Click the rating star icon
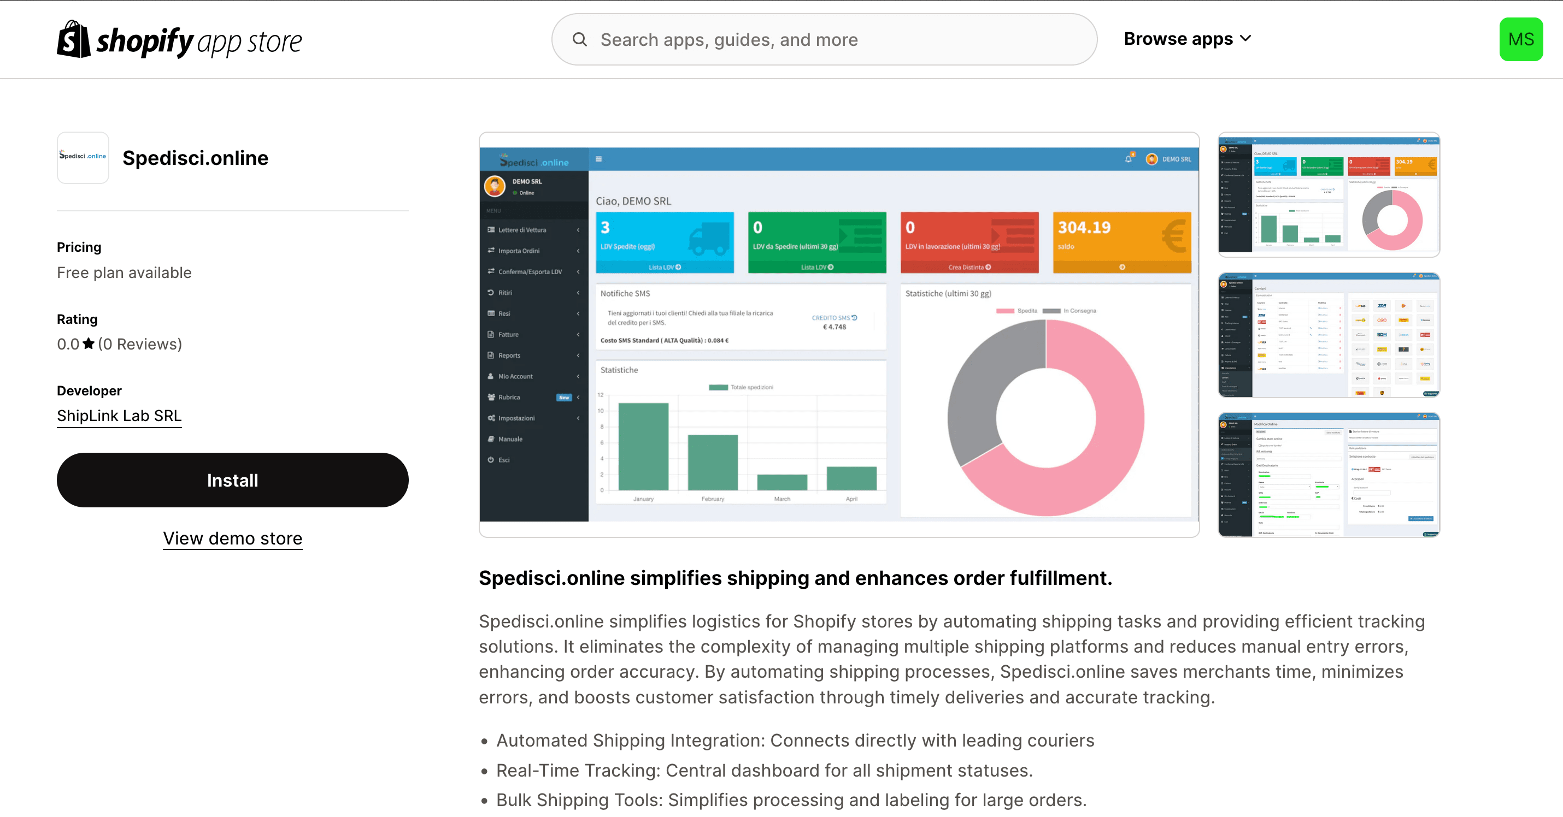Viewport: 1563px width, 817px height. 89,344
